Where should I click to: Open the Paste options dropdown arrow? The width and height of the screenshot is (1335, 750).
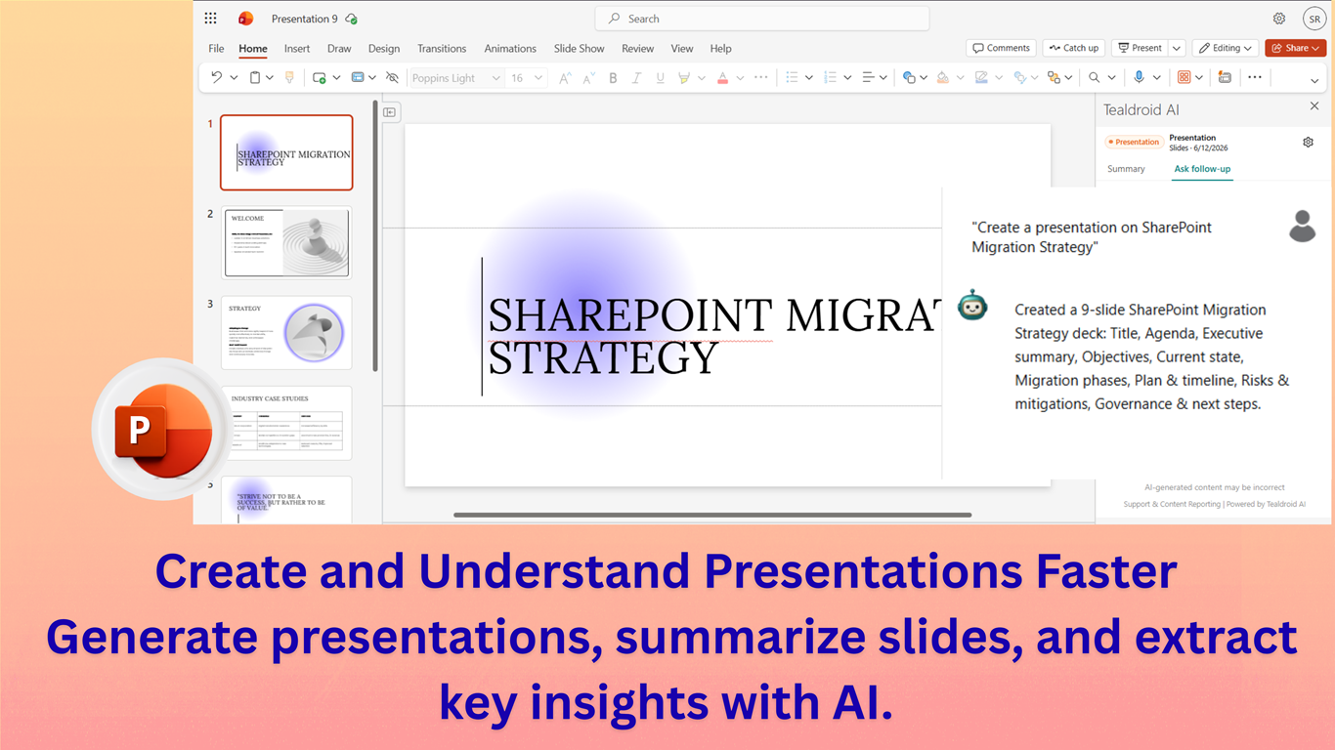[x=270, y=77]
